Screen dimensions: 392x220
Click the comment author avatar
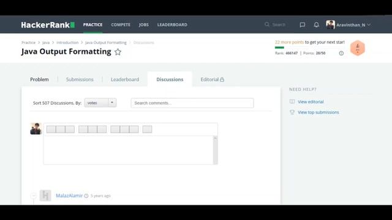[36, 129]
